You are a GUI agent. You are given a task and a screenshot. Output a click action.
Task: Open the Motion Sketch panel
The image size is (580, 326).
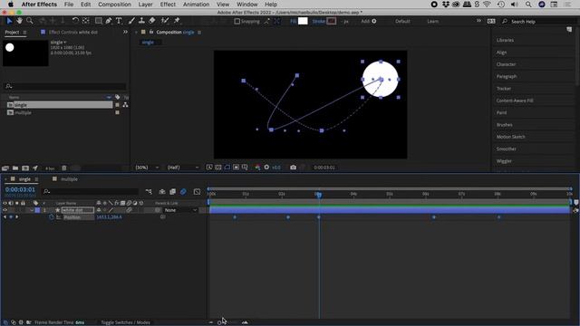(510, 137)
